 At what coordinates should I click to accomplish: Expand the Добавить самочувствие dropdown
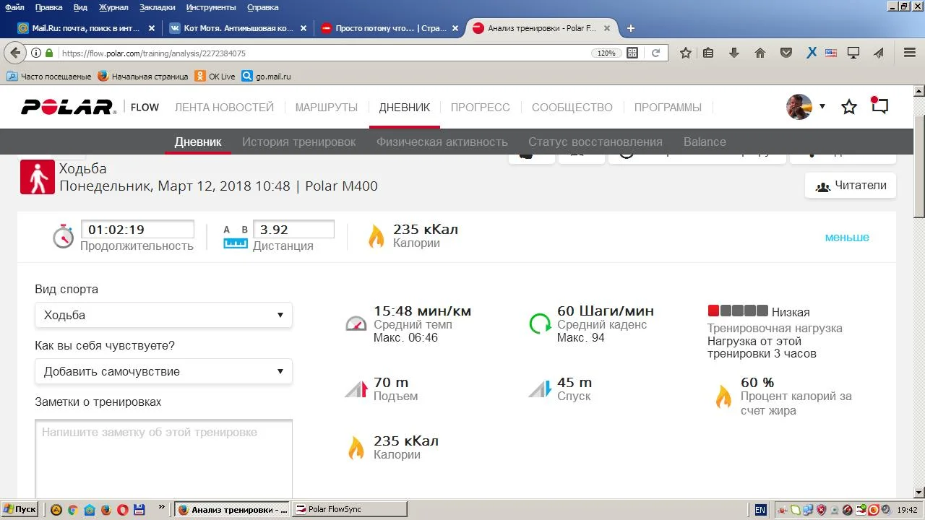click(x=163, y=371)
